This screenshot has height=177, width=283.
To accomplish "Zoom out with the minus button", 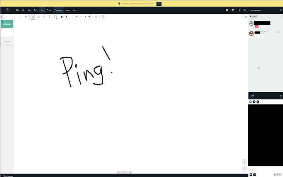I will [x=244, y=169].
